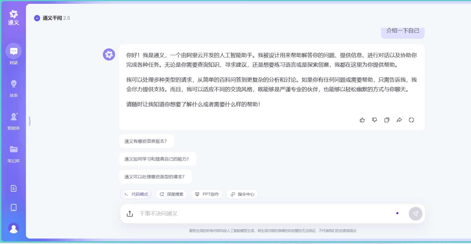Collapse the sidebar using the handle
471x244 pixels.
29,121
